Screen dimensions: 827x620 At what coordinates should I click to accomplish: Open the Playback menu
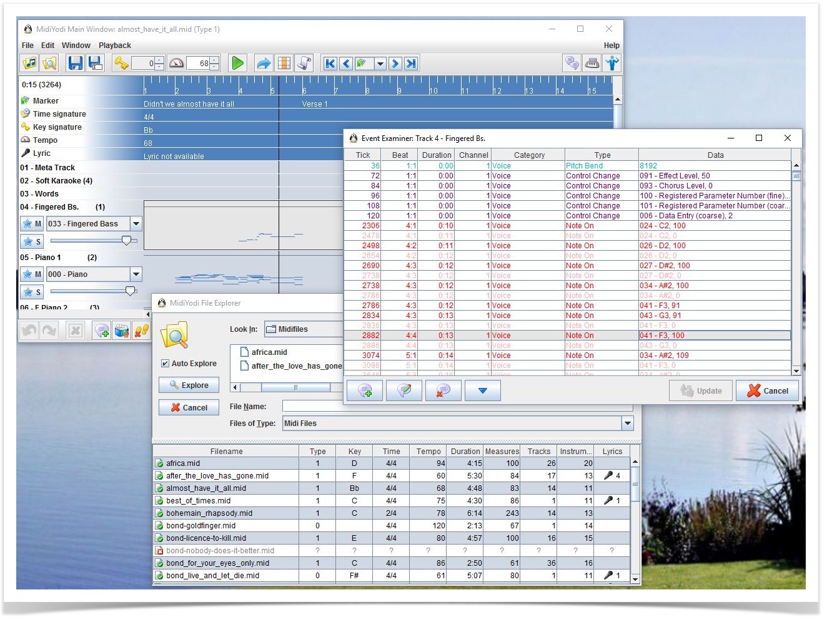[114, 46]
